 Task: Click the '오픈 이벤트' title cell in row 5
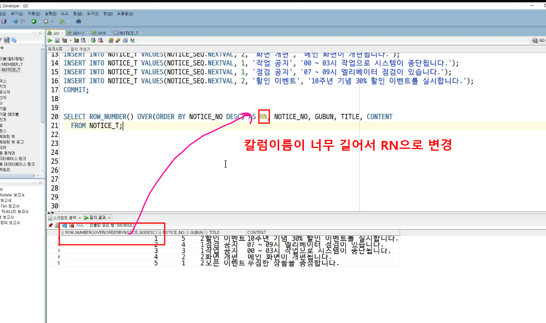coord(225,263)
